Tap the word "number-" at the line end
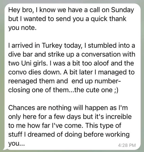This screenshot has height=152, width=144. [x=107, y=81]
